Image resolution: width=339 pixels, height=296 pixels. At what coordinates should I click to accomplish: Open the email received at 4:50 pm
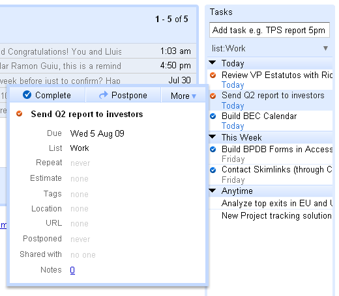[x=98, y=66]
